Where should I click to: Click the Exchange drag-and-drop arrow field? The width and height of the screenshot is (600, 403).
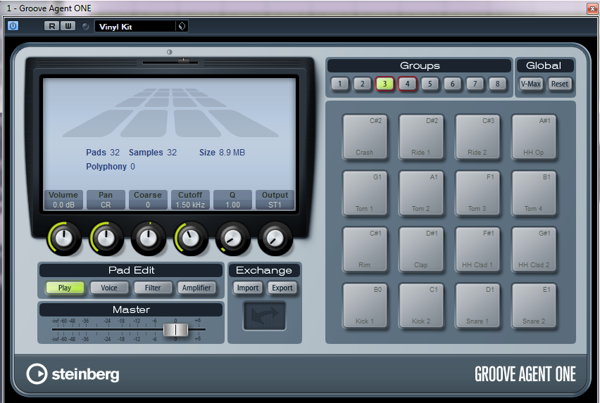coord(264,316)
